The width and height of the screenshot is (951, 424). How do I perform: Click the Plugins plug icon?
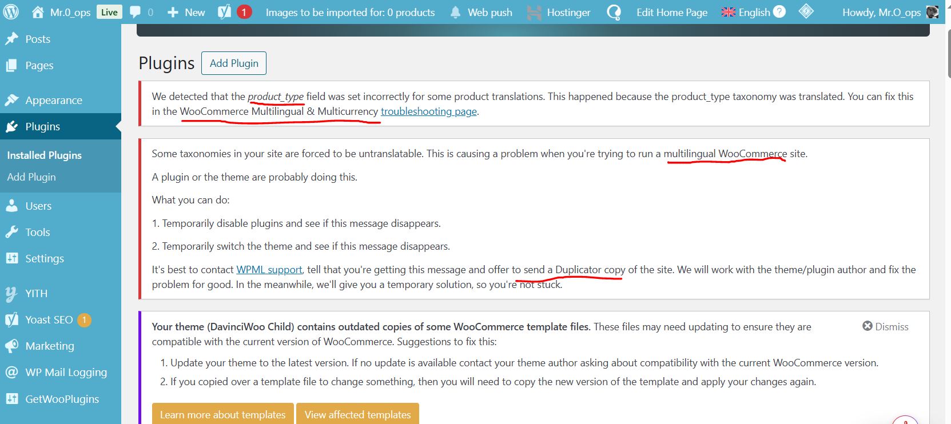point(11,126)
